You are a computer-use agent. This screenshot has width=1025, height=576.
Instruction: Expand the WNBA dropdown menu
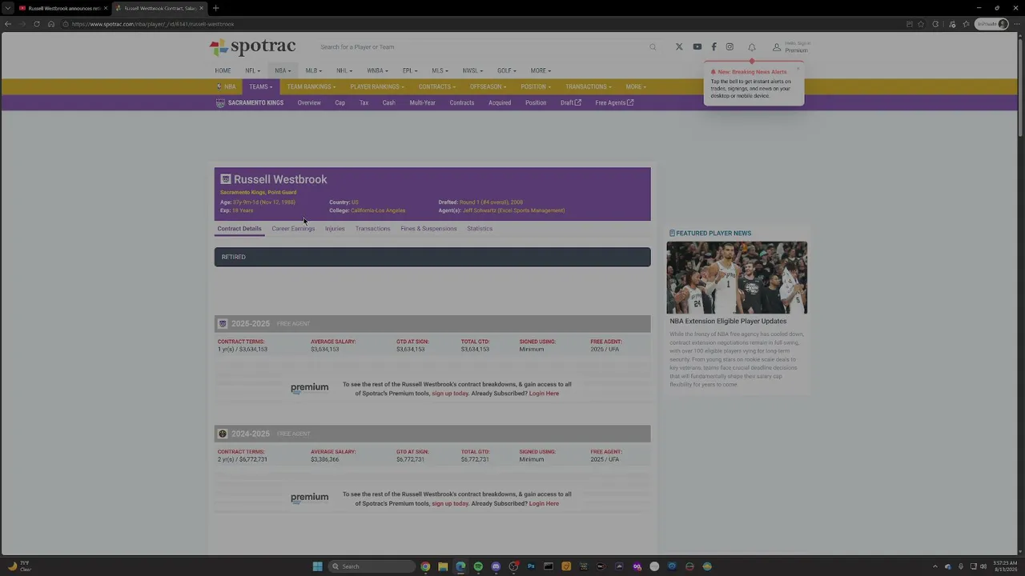[377, 70]
